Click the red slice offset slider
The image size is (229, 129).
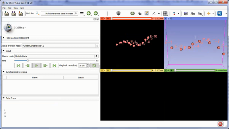pyautogui.click(x=131, y=19)
